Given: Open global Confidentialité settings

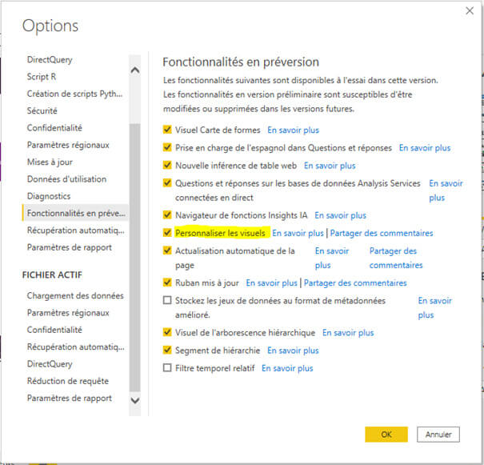Looking at the screenshot, I should tap(54, 128).
